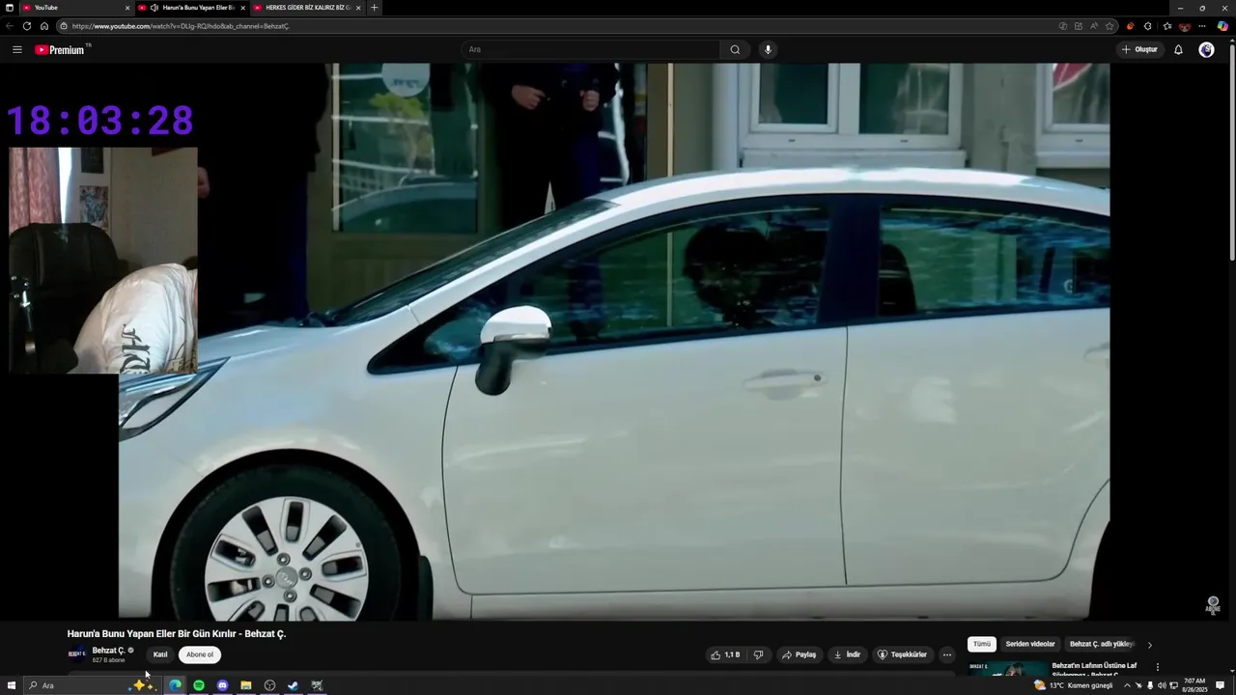Click the YouTube search magnifier button
This screenshot has height=695, width=1236.
click(735, 49)
